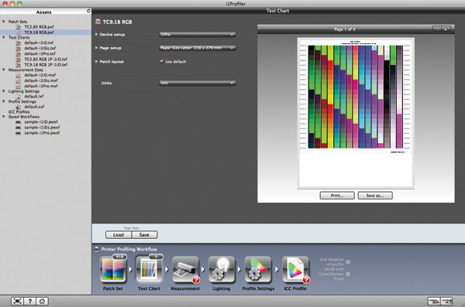The image size is (465, 307).
Task: Select TC2.83 RGB.pxf in Patch Sets
Action: click(x=39, y=26)
